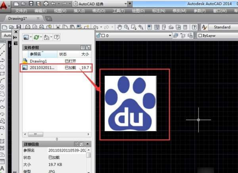Click the Layer Previous icon
The width and height of the screenshot is (238, 173).
tap(183, 36)
